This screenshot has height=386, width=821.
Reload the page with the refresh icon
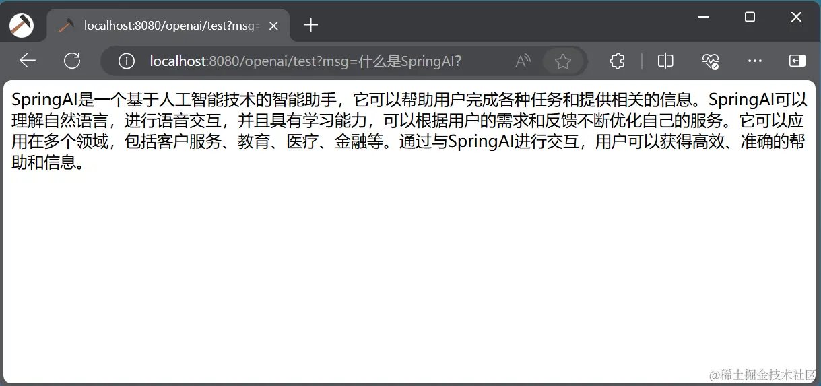pyautogui.click(x=72, y=61)
